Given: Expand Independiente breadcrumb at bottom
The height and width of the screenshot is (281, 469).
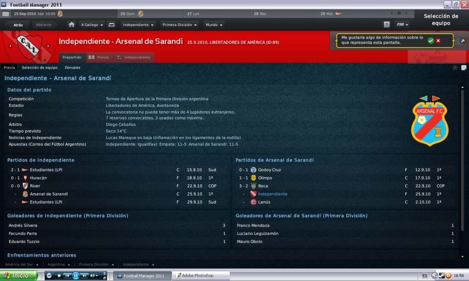Looking at the screenshot, I should (x=138, y=265).
